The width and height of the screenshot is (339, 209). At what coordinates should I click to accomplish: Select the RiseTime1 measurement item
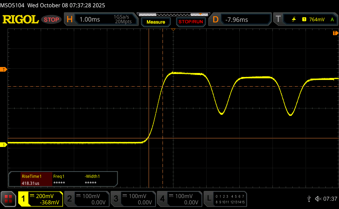[x=31, y=179]
